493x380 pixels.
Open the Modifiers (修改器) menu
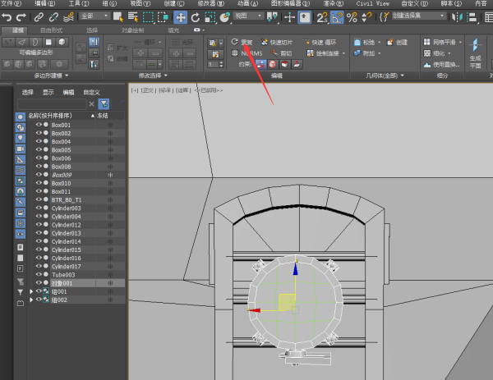[x=211, y=3]
